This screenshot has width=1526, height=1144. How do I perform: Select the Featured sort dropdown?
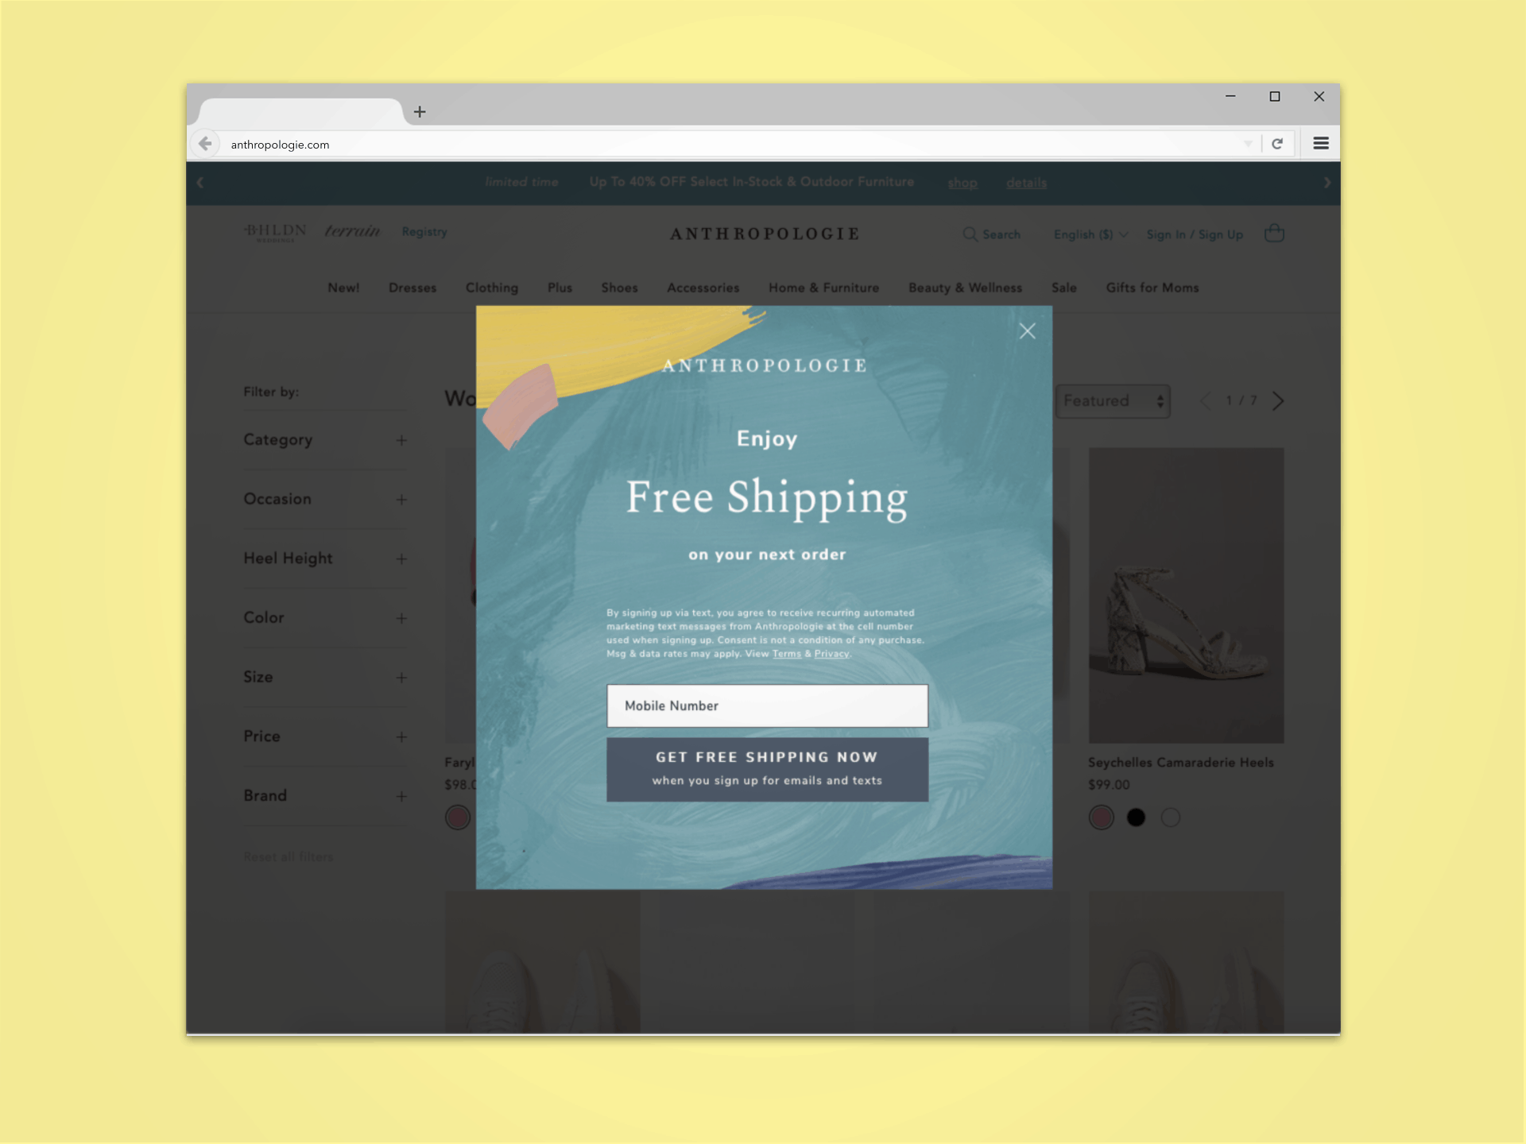tap(1111, 400)
